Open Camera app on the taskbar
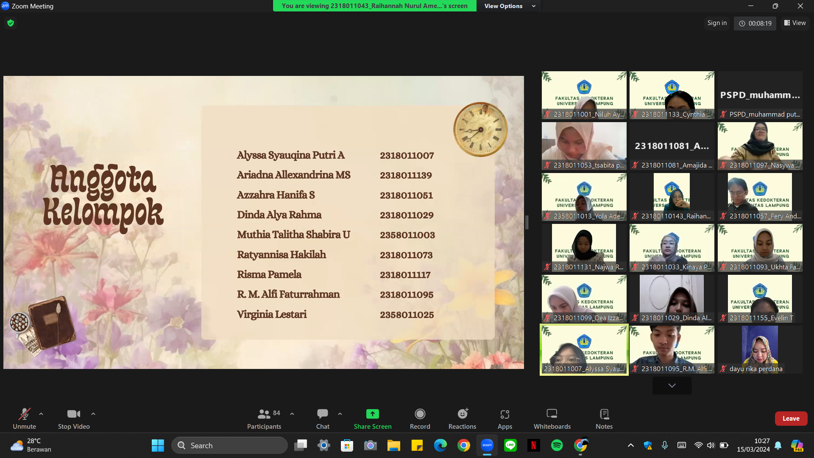 (x=371, y=445)
